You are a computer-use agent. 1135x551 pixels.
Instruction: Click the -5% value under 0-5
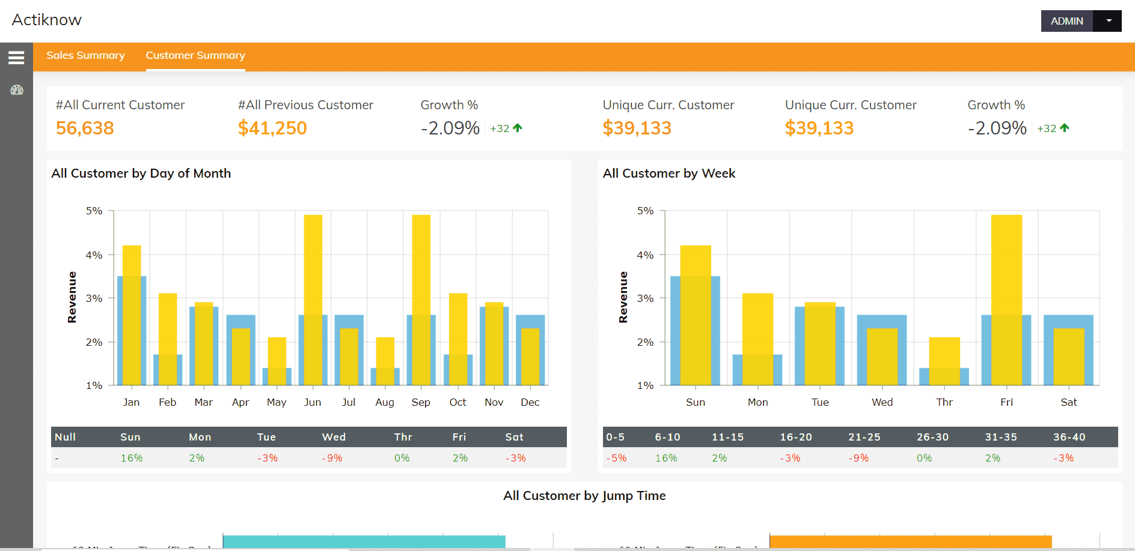[x=616, y=458]
